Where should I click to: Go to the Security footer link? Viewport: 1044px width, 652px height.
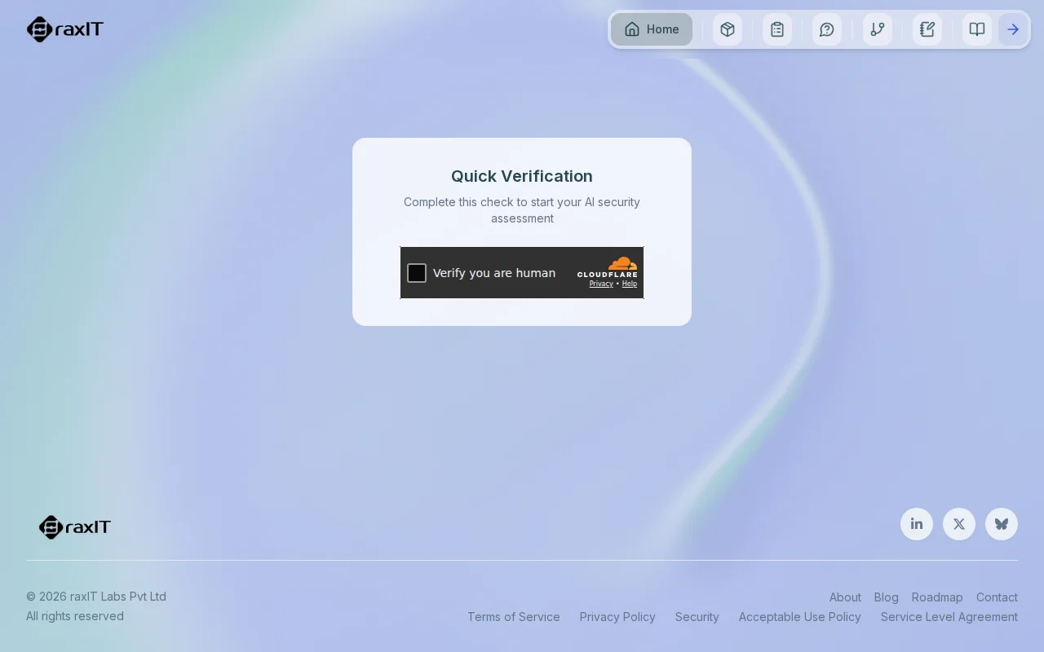pyautogui.click(x=697, y=617)
